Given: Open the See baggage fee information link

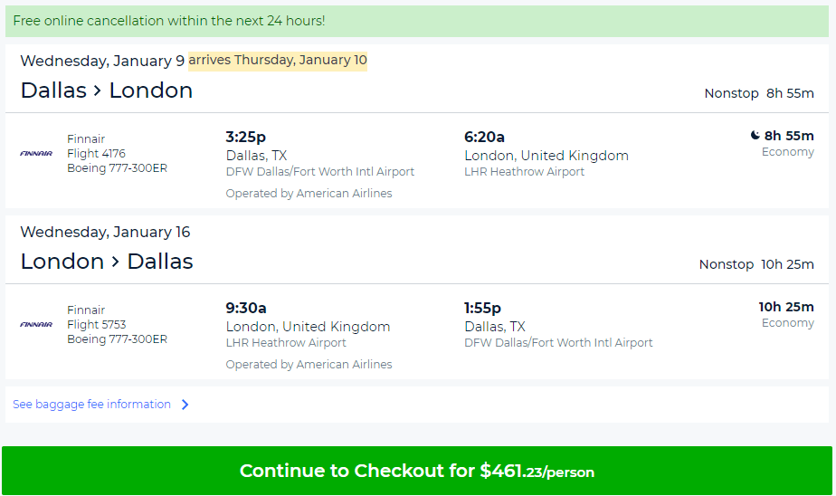Looking at the screenshot, I should pos(91,405).
